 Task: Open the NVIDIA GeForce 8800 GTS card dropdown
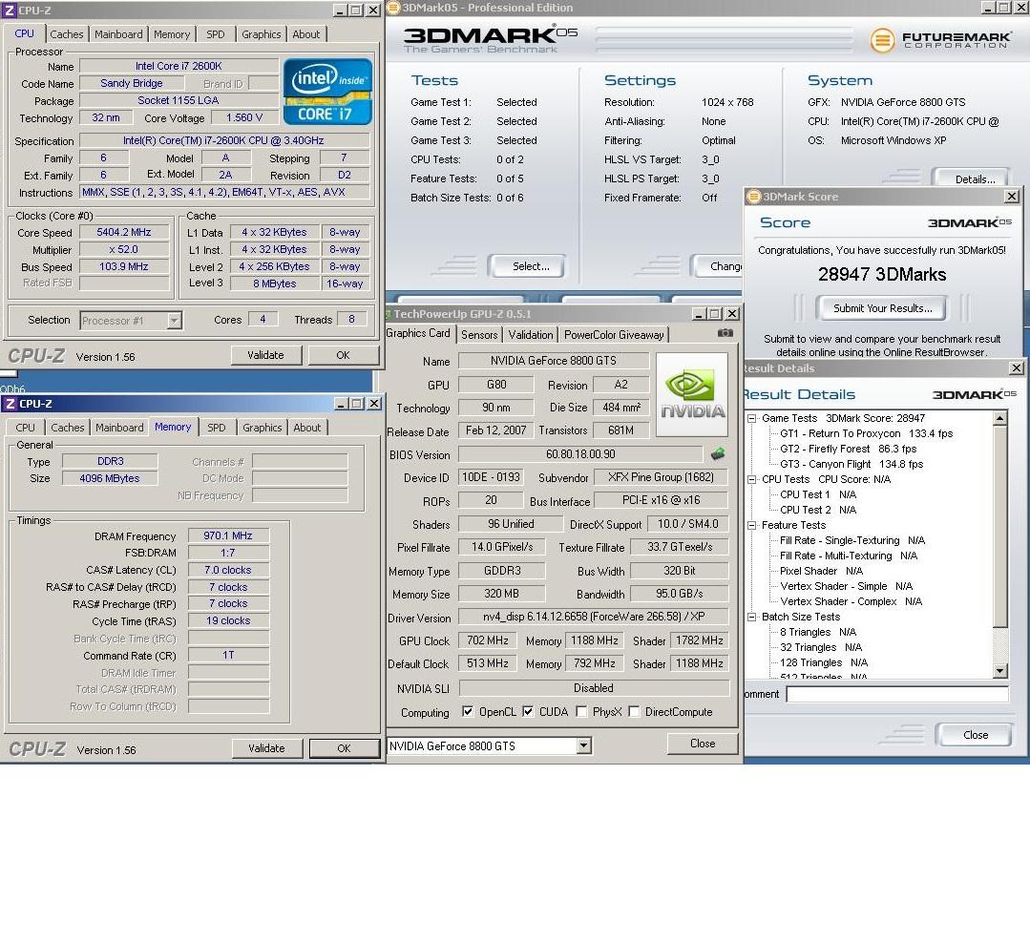pyautogui.click(x=583, y=745)
